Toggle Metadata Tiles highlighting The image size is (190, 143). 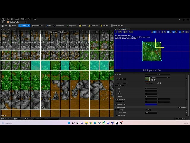37,26
